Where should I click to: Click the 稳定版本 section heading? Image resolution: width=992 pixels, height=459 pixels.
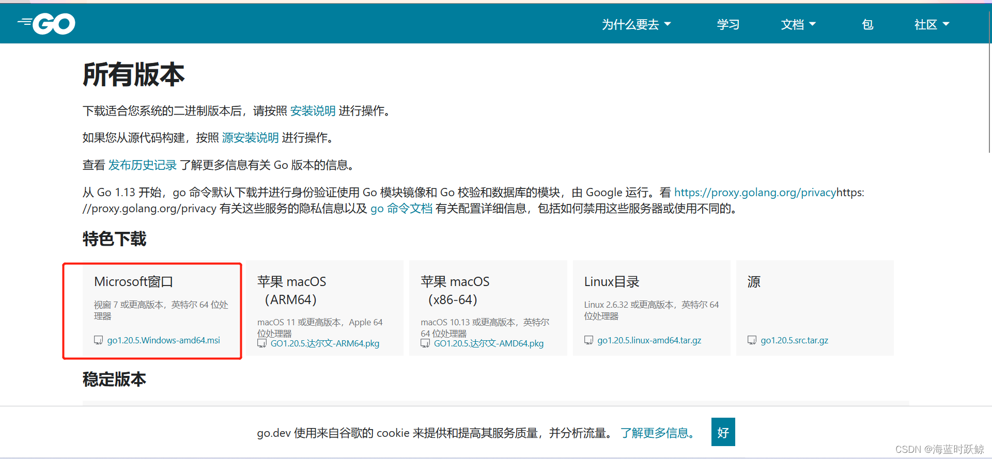pyautogui.click(x=114, y=379)
